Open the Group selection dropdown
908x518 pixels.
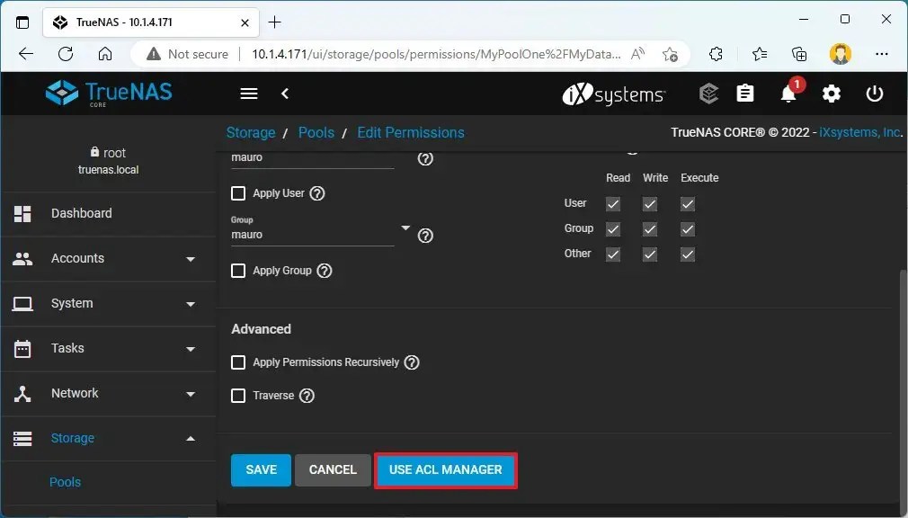(x=405, y=227)
